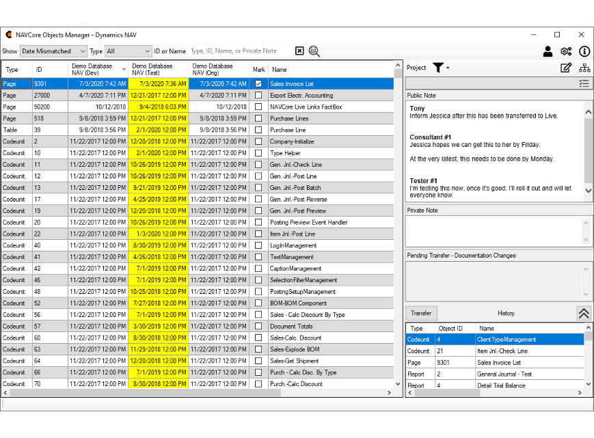
Task: Click the Transfer button
Action: tap(421, 313)
